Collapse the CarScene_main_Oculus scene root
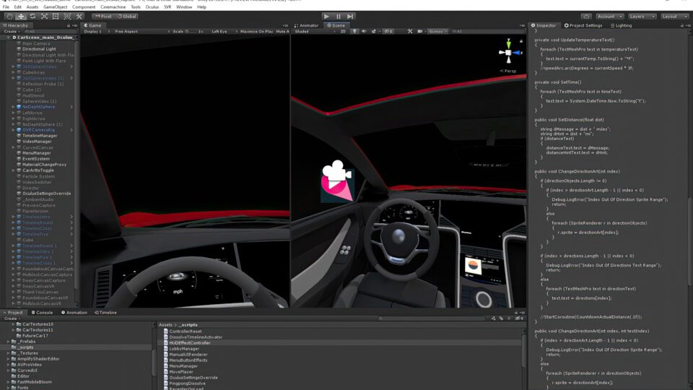The height and width of the screenshot is (390, 693). click(8, 38)
